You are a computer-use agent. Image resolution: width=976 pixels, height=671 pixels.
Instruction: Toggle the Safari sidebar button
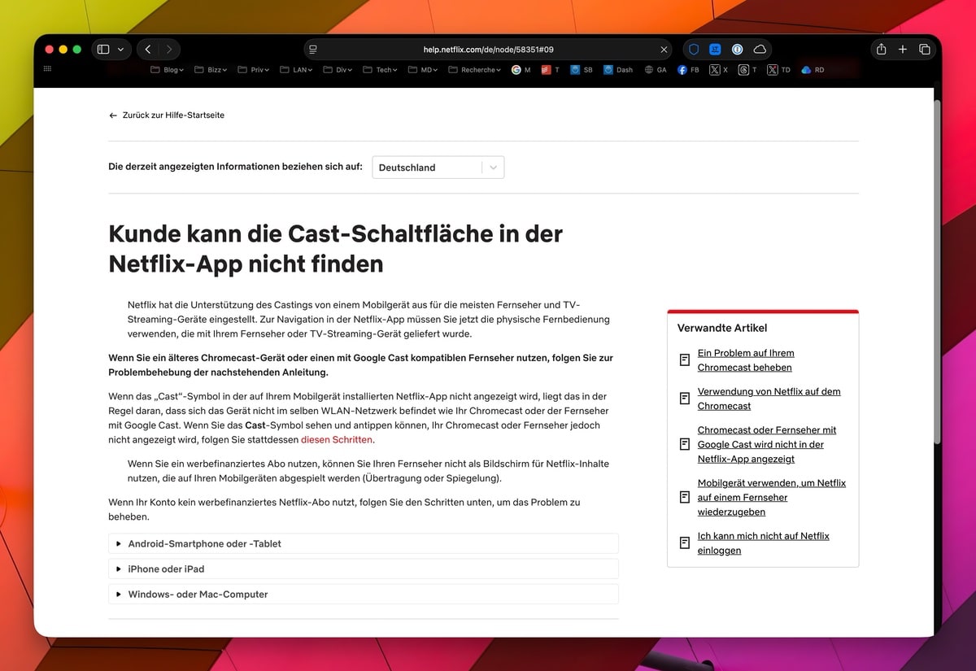tap(103, 50)
